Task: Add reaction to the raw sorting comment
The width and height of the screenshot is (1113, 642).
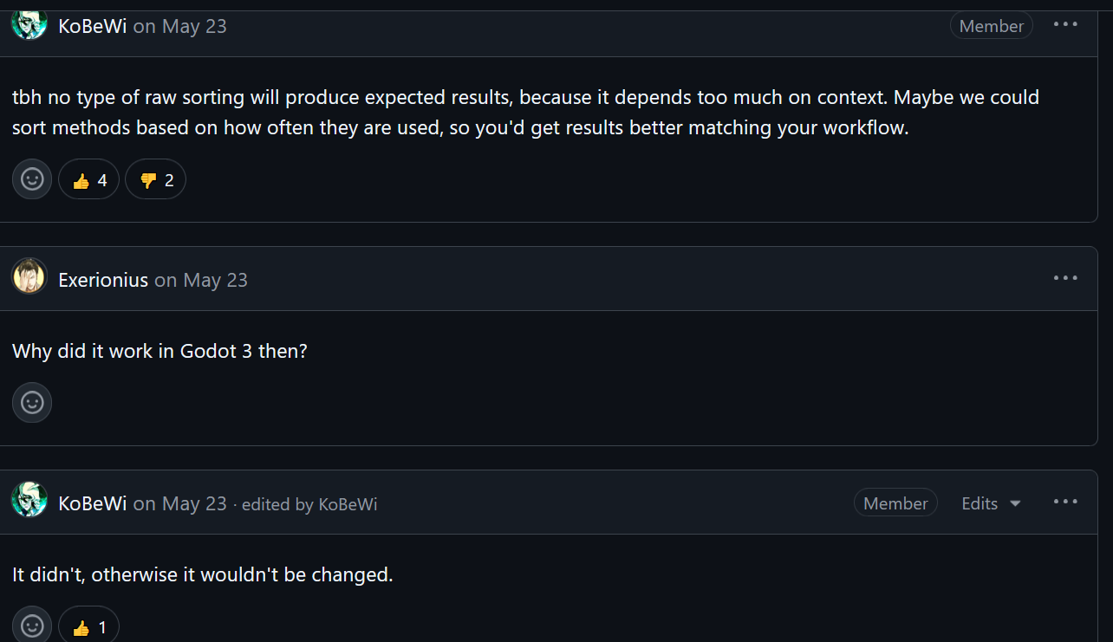Action: click(x=32, y=179)
